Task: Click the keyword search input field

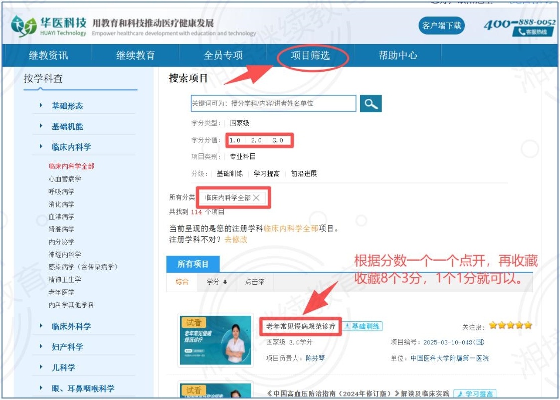Action: click(273, 104)
